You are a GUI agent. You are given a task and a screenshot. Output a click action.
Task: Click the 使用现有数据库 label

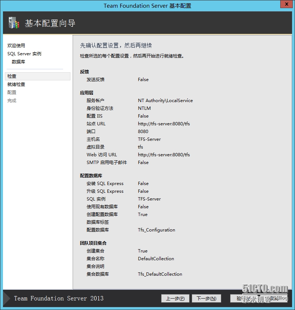coord(102,206)
